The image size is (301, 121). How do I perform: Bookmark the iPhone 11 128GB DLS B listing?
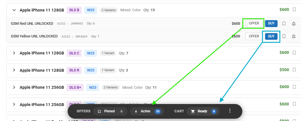(x=294, y=10)
